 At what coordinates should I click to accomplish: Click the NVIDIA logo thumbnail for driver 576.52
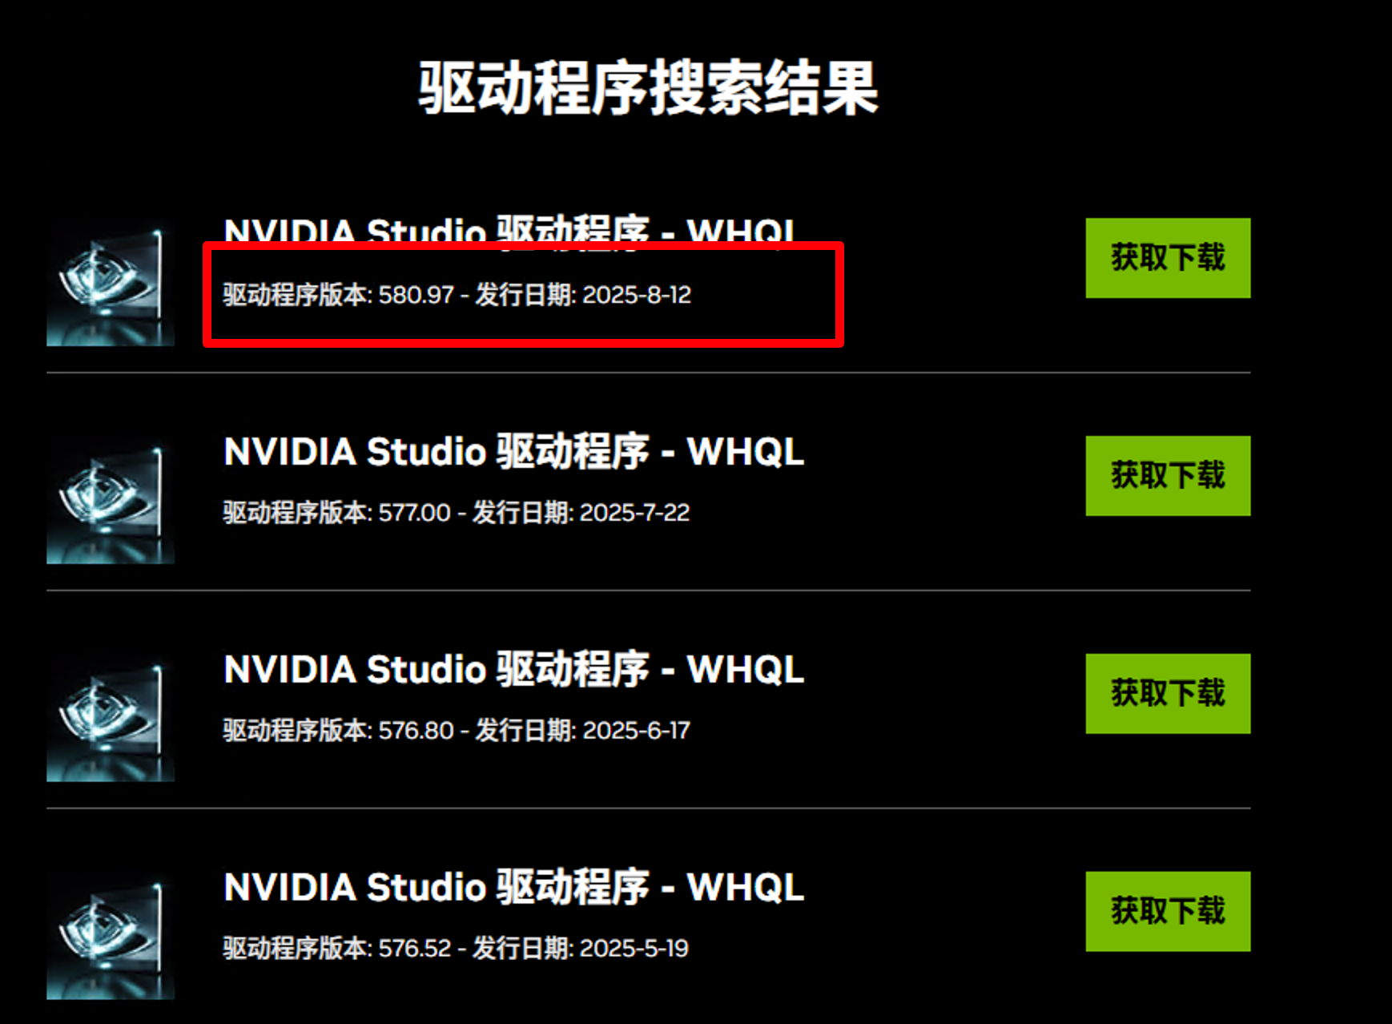pyautogui.click(x=111, y=936)
